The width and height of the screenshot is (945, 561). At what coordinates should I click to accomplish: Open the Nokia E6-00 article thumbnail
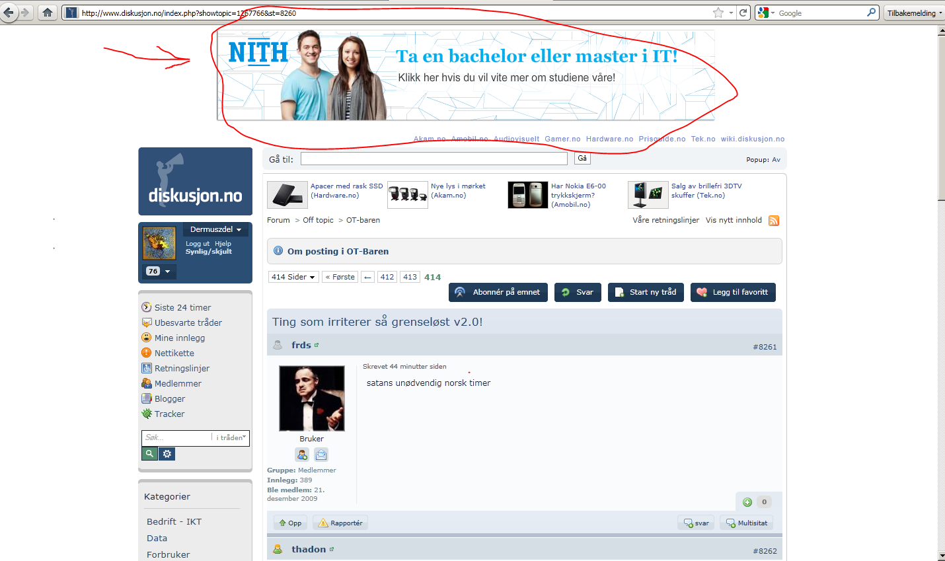tap(527, 195)
